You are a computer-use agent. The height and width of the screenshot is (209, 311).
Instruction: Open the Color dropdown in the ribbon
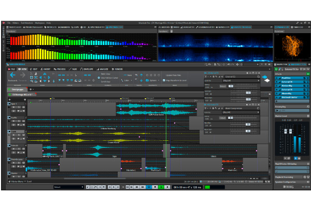pyautogui.click(x=126, y=80)
